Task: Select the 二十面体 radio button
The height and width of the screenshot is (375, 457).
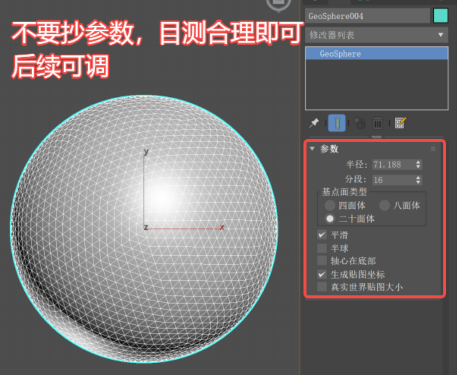Action: [330, 219]
